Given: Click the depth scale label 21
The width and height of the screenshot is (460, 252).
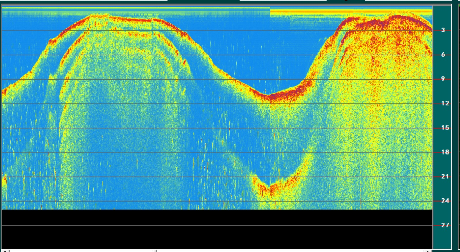Looking at the screenshot, I should pos(445,177).
